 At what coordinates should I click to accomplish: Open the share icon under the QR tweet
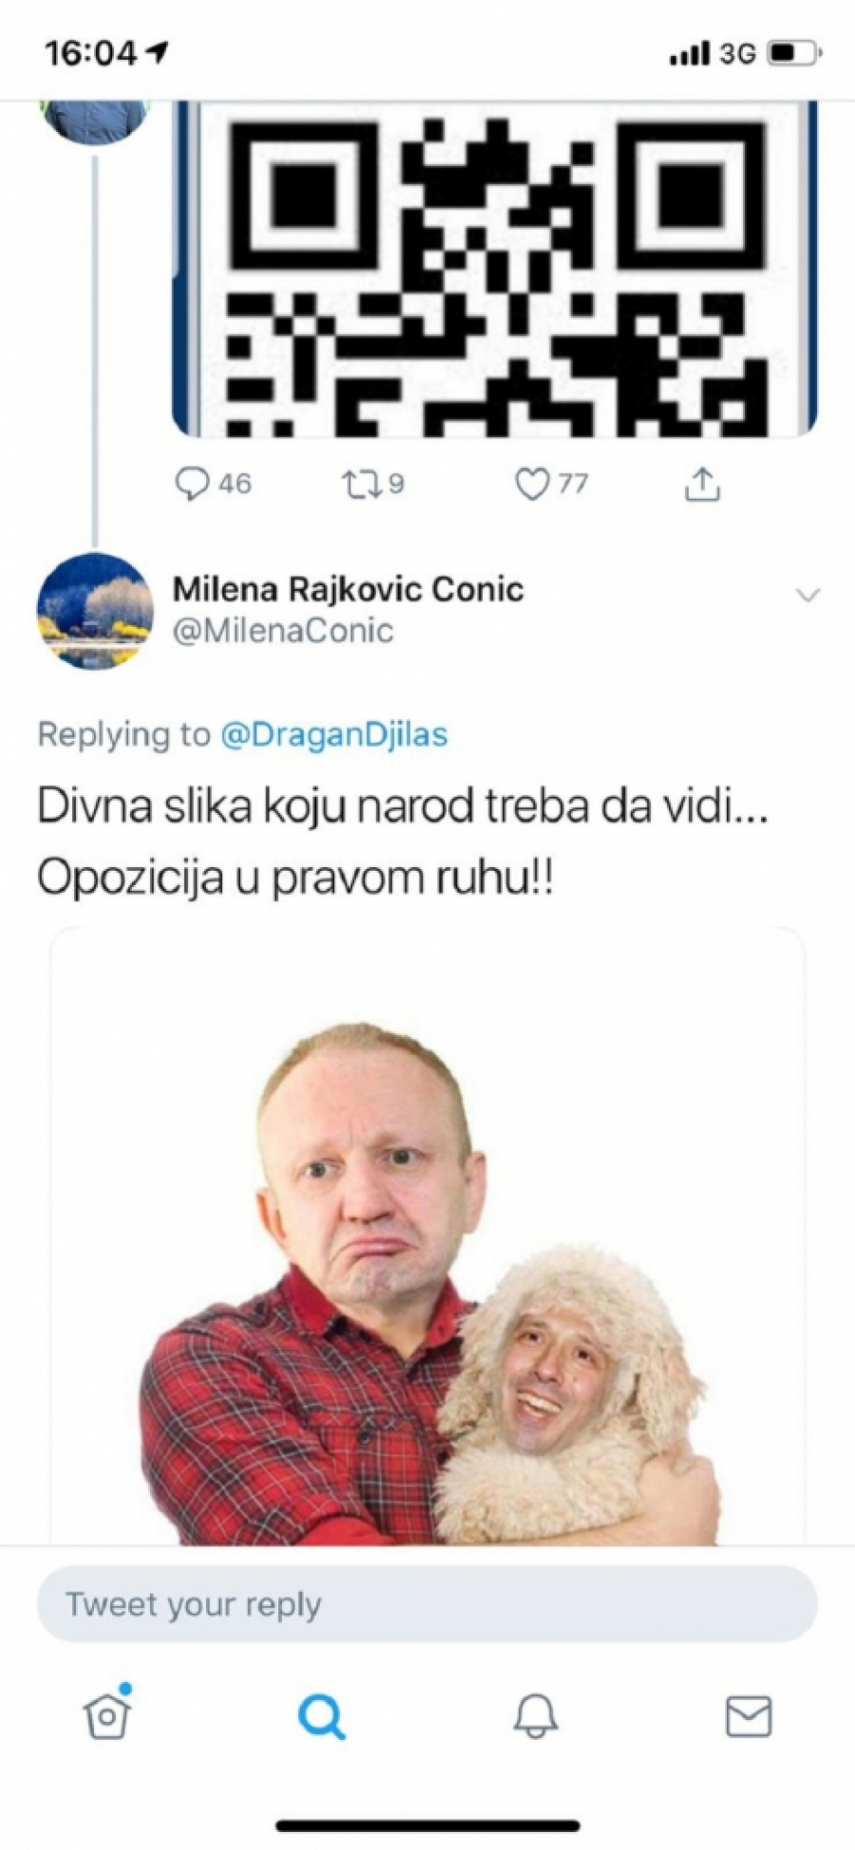tap(702, 484)
